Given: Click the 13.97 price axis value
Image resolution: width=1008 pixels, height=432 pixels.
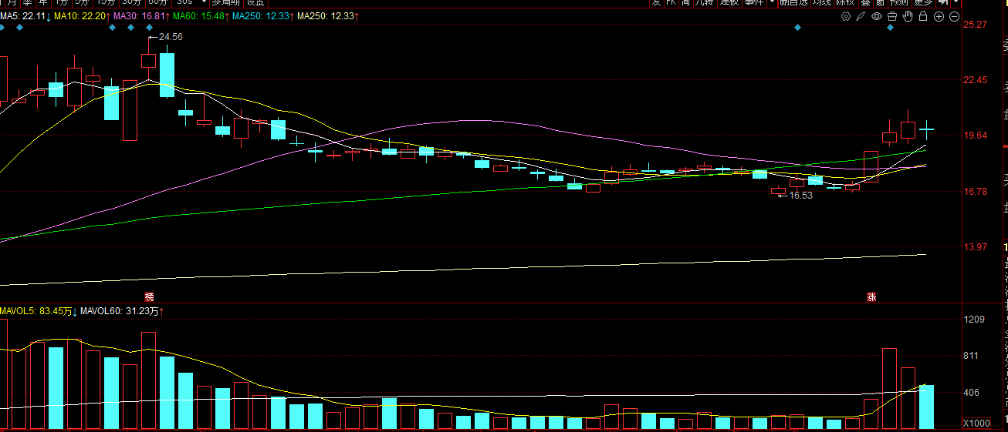Looking at the screenshot, I should click(x=976, y=247).
